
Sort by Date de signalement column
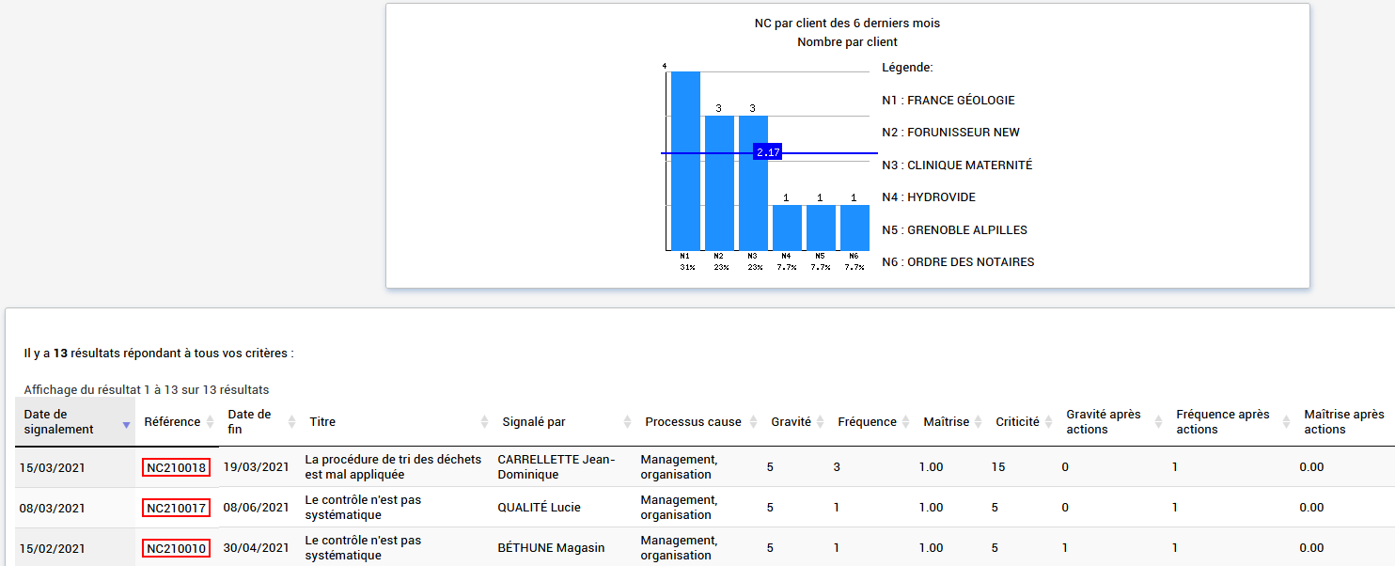coord(75,421)
